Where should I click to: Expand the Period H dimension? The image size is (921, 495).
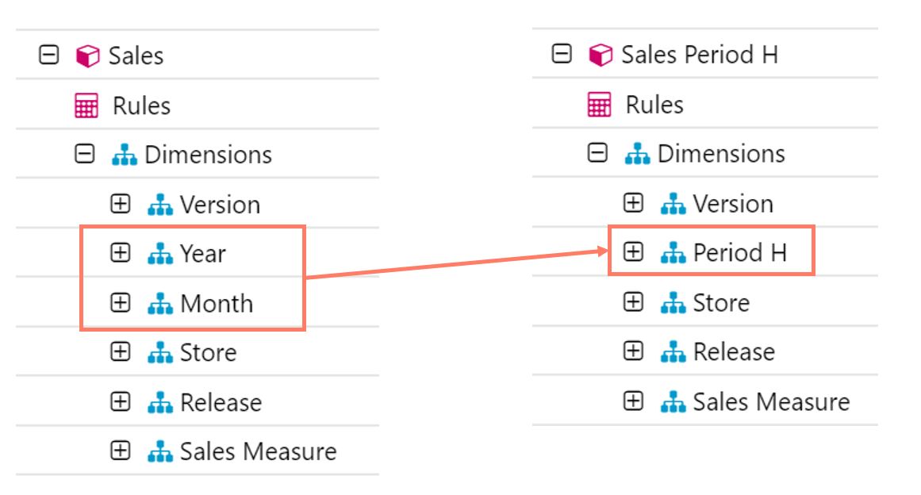pos(633,252)
